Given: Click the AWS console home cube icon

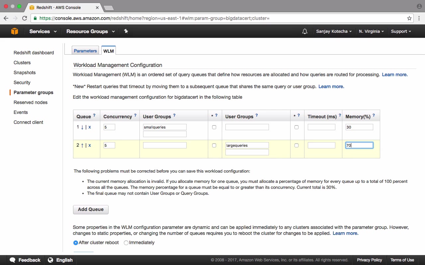Looking at the screenshot, I should click(x=15, y=31).
